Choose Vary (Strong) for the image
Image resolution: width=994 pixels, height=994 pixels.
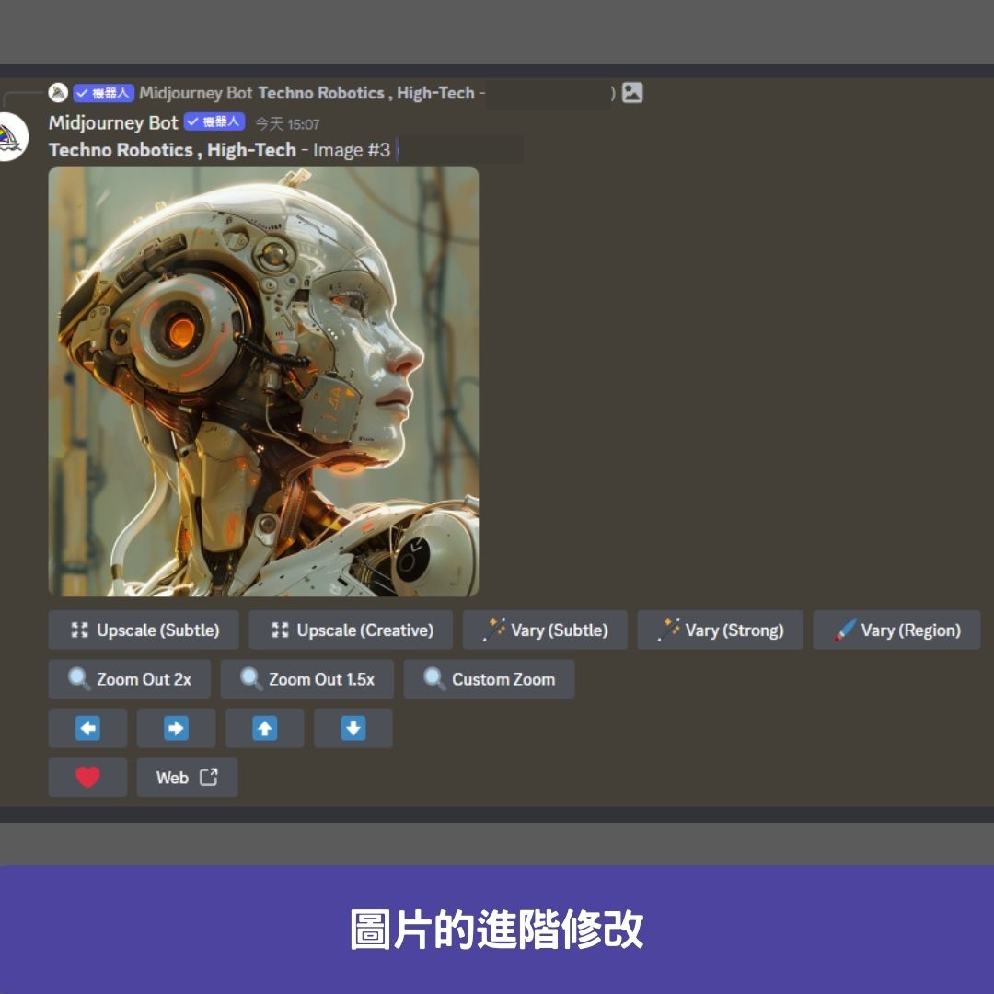point(720,630)
